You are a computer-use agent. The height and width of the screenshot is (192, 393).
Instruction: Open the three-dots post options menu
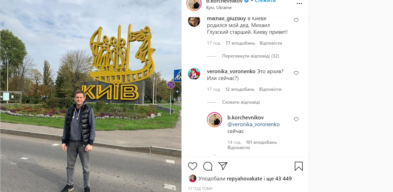pos(299,4)
